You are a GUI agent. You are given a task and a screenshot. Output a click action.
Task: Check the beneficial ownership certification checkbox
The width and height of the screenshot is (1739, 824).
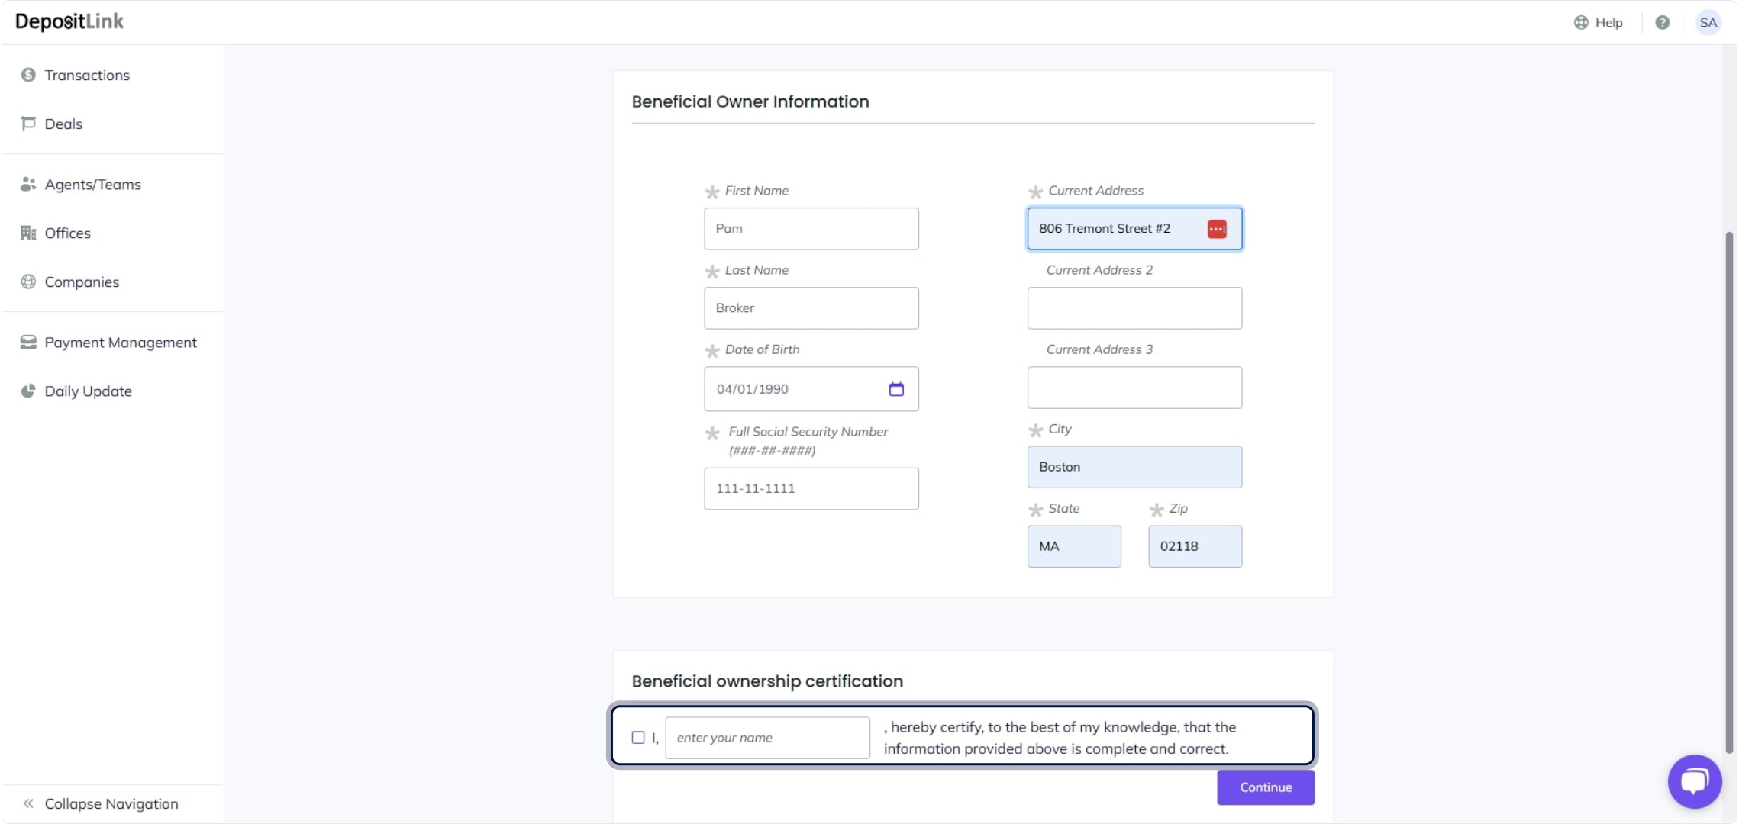tap(638, 738)
